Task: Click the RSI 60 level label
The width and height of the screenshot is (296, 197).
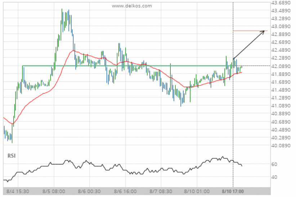Action: pos(274,164)
